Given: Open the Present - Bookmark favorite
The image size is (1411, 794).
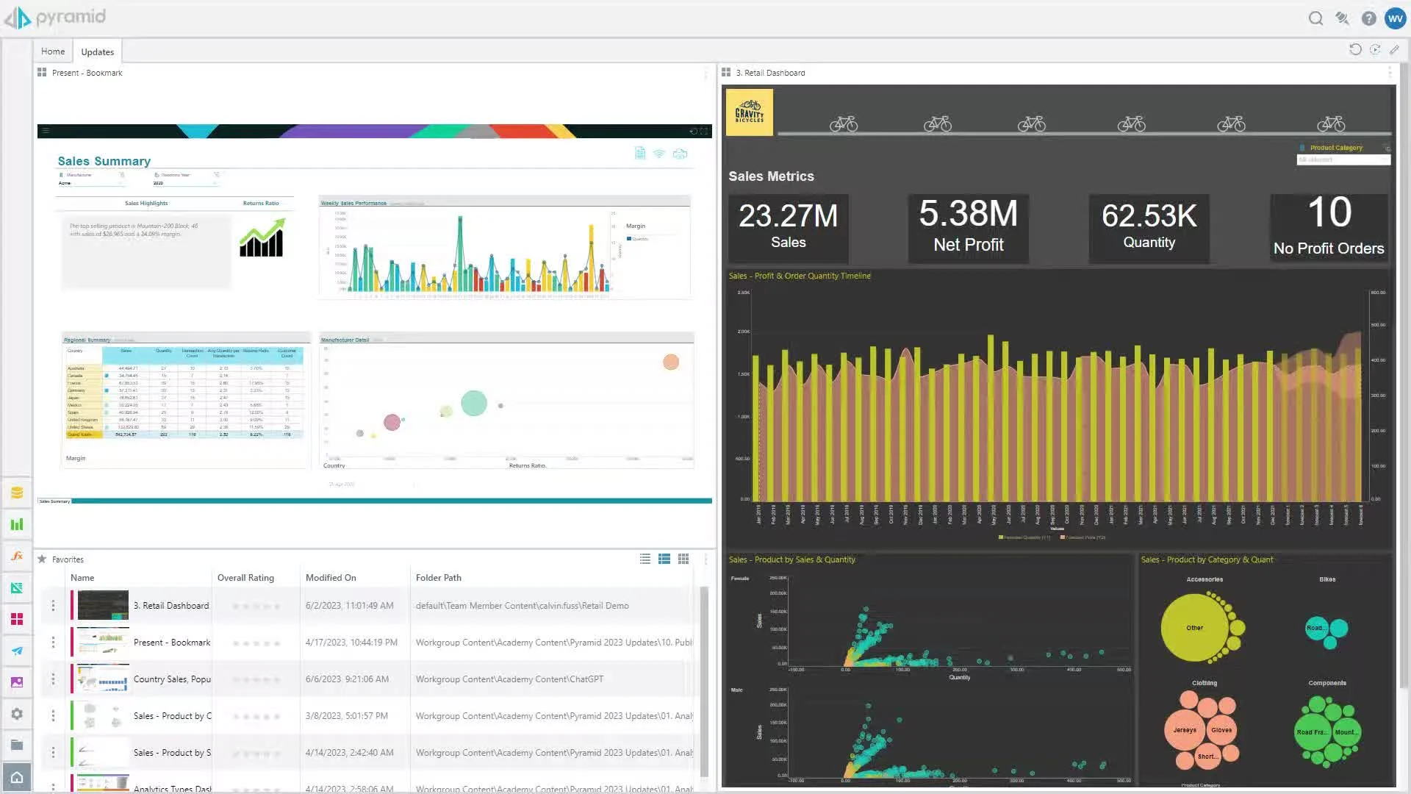Looking at the screenshot, I should point(172,643).
